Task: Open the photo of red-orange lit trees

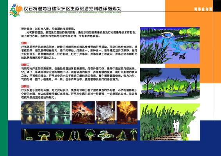Action: click(83, 112)
